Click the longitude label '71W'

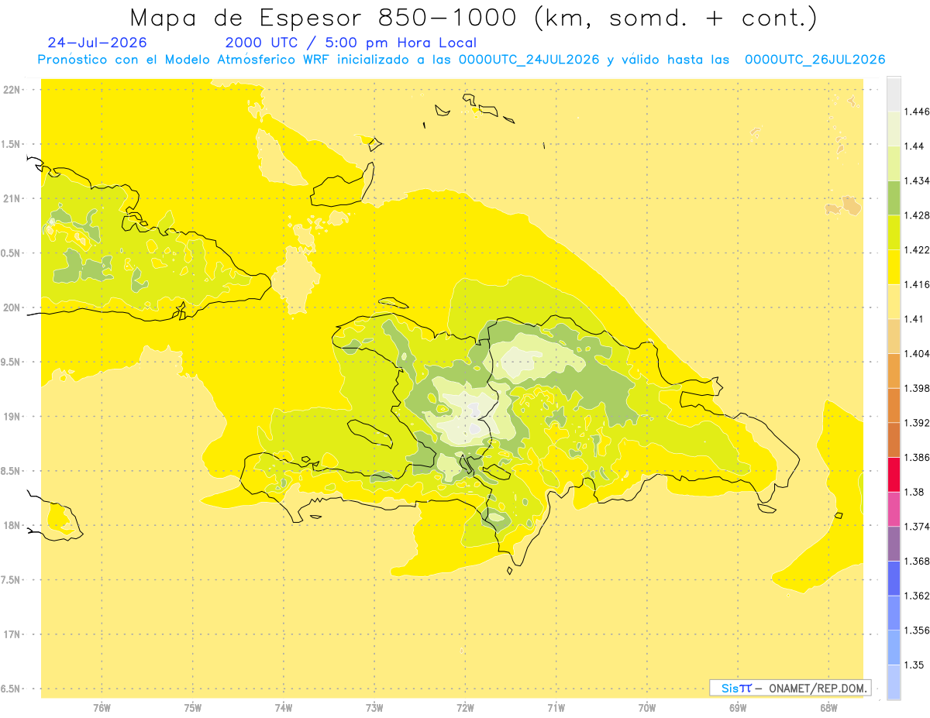[556, 707]
